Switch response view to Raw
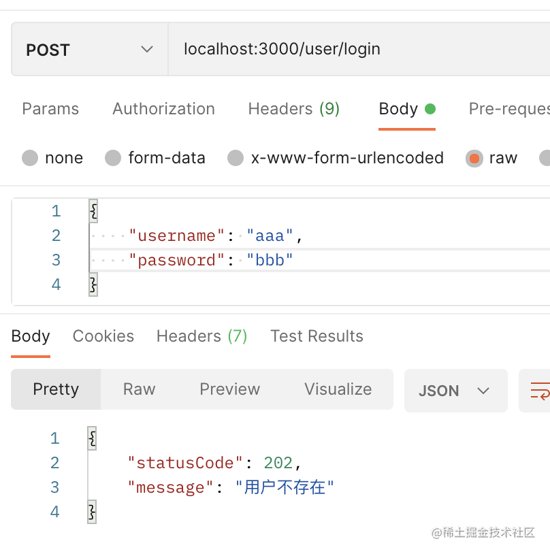 pyautogui.click(x=139, y=389)
